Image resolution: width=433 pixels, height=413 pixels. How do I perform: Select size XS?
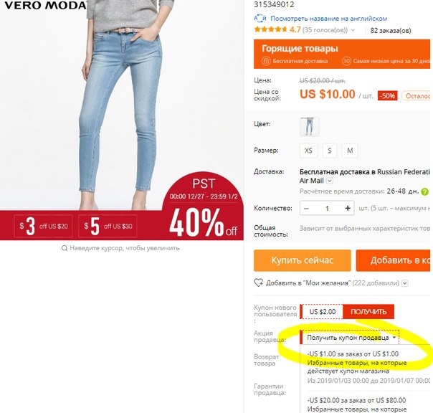click(308, 151)
